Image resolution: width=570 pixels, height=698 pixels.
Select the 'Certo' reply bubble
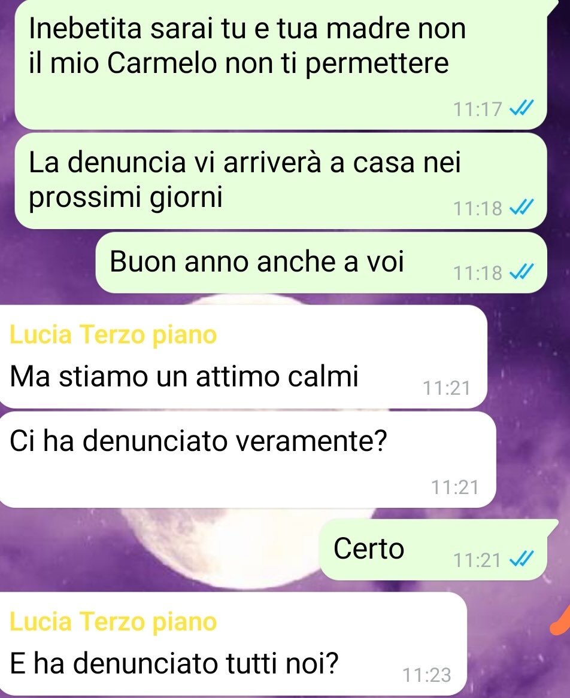433,549
